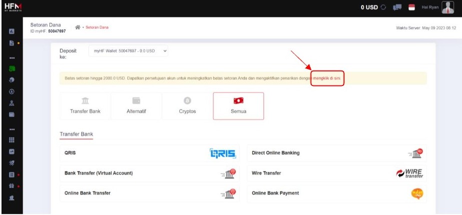Click the rocket icon in left sidebar

pyautogui.click(x=11, y=162)
